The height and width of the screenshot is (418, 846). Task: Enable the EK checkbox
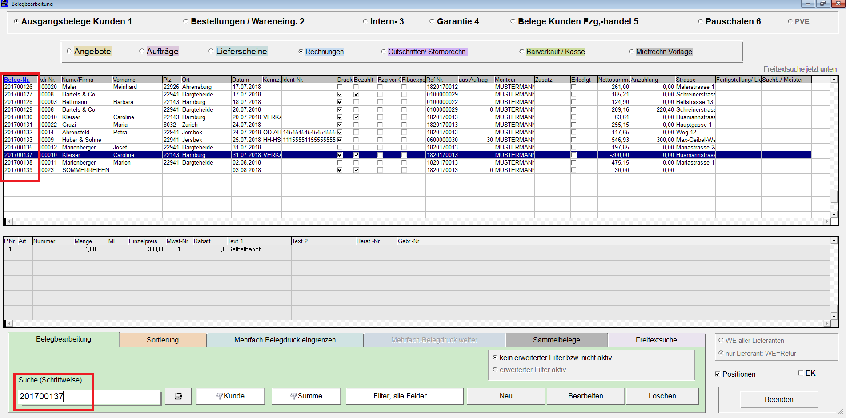click(801, 373)
